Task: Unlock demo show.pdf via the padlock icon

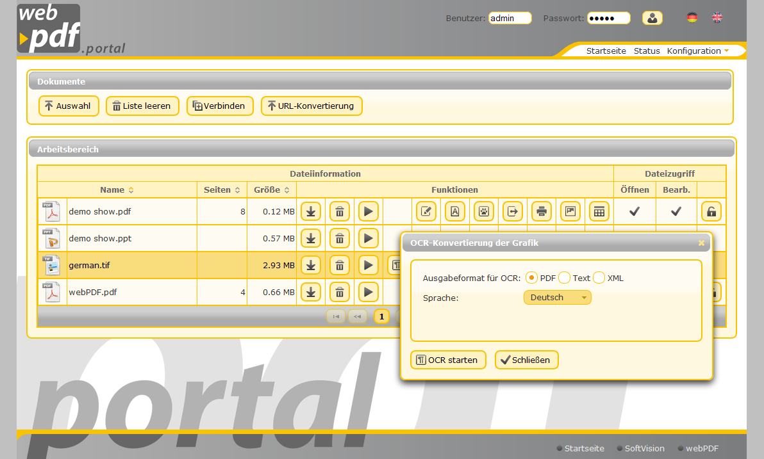Action: pos(711,211)
